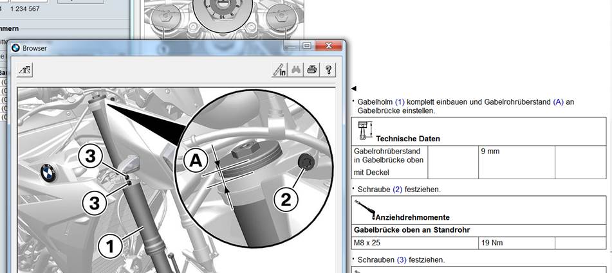Click the upper callout number 3

pyautogui.click(x=91, y=157)
